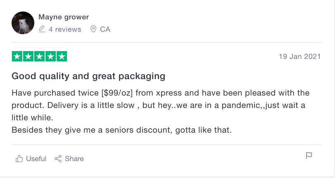Click the third green rating star
This screenshot has height=178, width=335.
click(x=40, y=56)
